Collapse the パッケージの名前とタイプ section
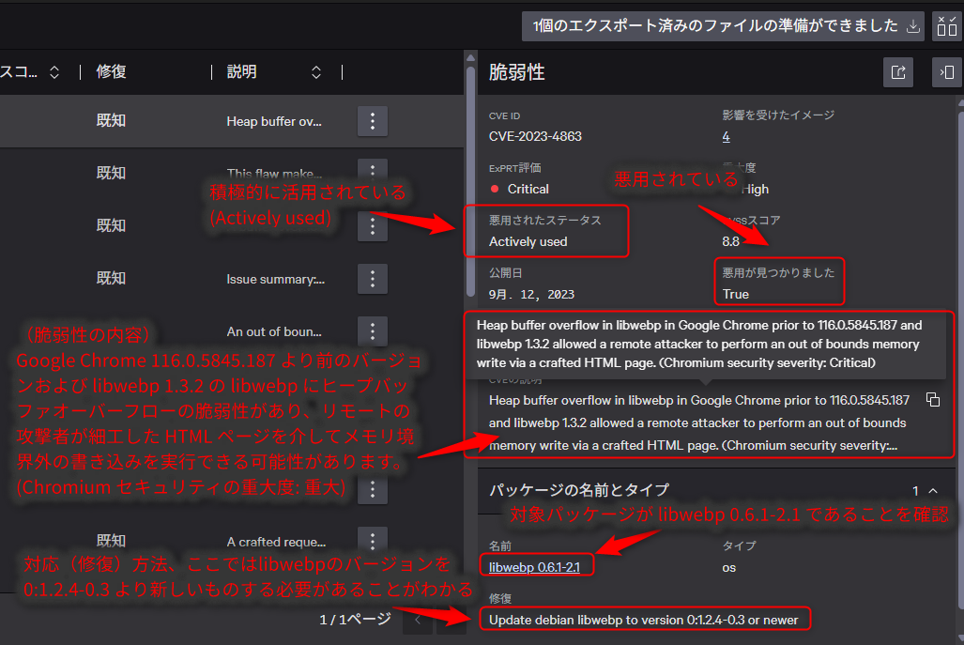964x645 pixels. pyautogui.click(x=934, y=490)
